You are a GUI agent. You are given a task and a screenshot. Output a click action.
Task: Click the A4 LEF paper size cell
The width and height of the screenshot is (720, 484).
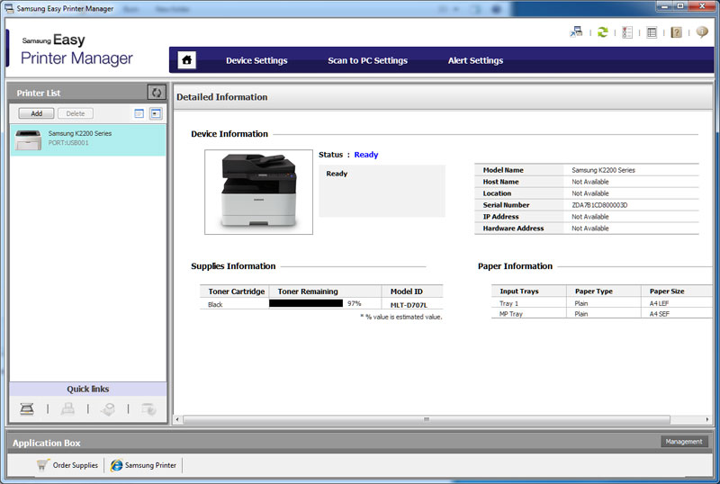pyautogui.click(x=659, y=303)
